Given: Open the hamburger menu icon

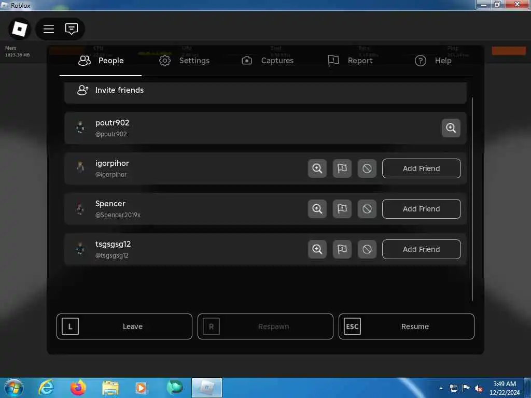Looking at the screenshot, I should [x=49, y=29].
